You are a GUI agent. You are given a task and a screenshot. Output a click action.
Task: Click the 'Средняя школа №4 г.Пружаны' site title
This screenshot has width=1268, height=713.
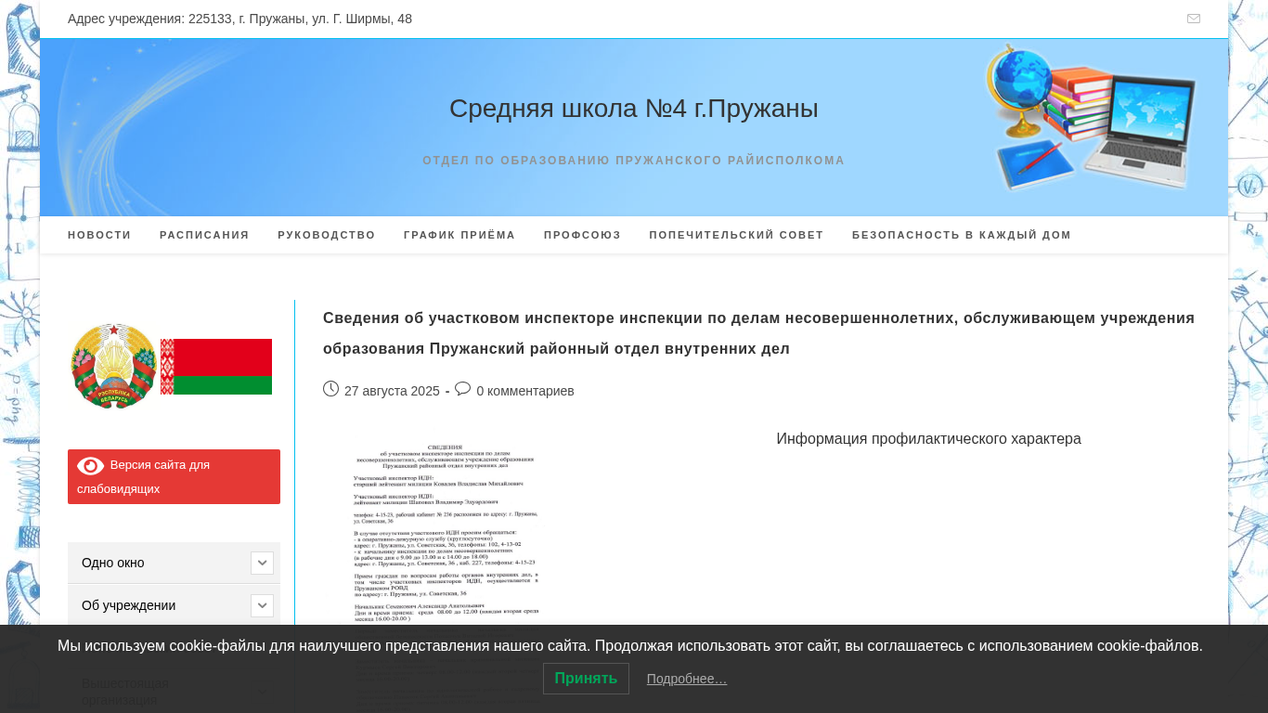634,109
